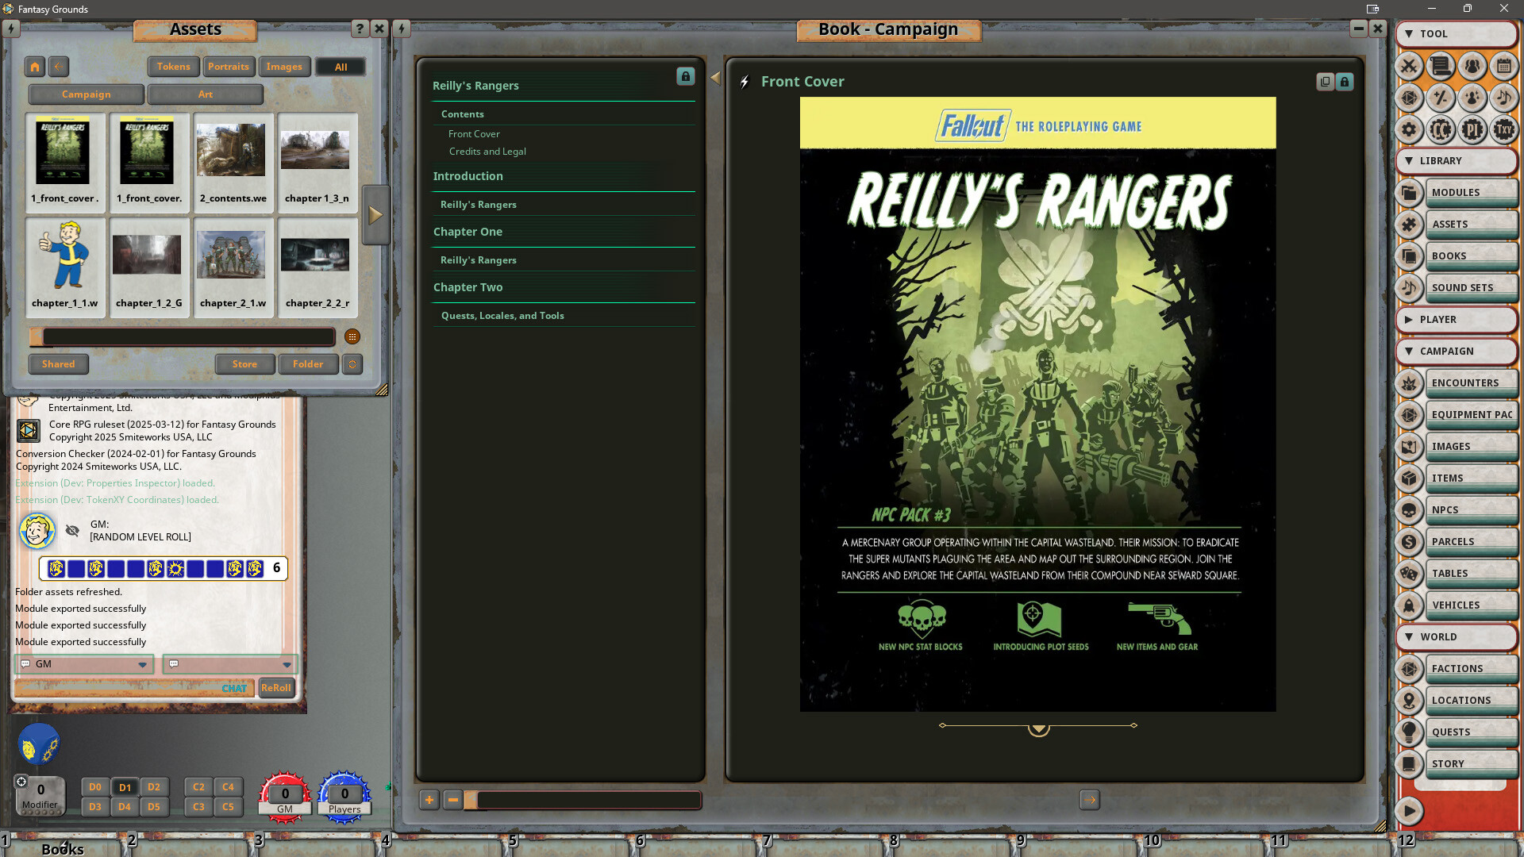
Task: Open the Options gear icon
Action: click(1410, 129)
